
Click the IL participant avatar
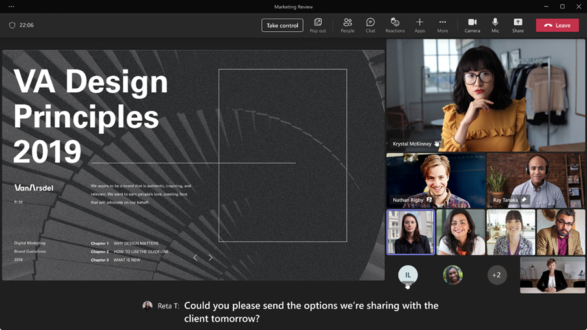[408, 275]
